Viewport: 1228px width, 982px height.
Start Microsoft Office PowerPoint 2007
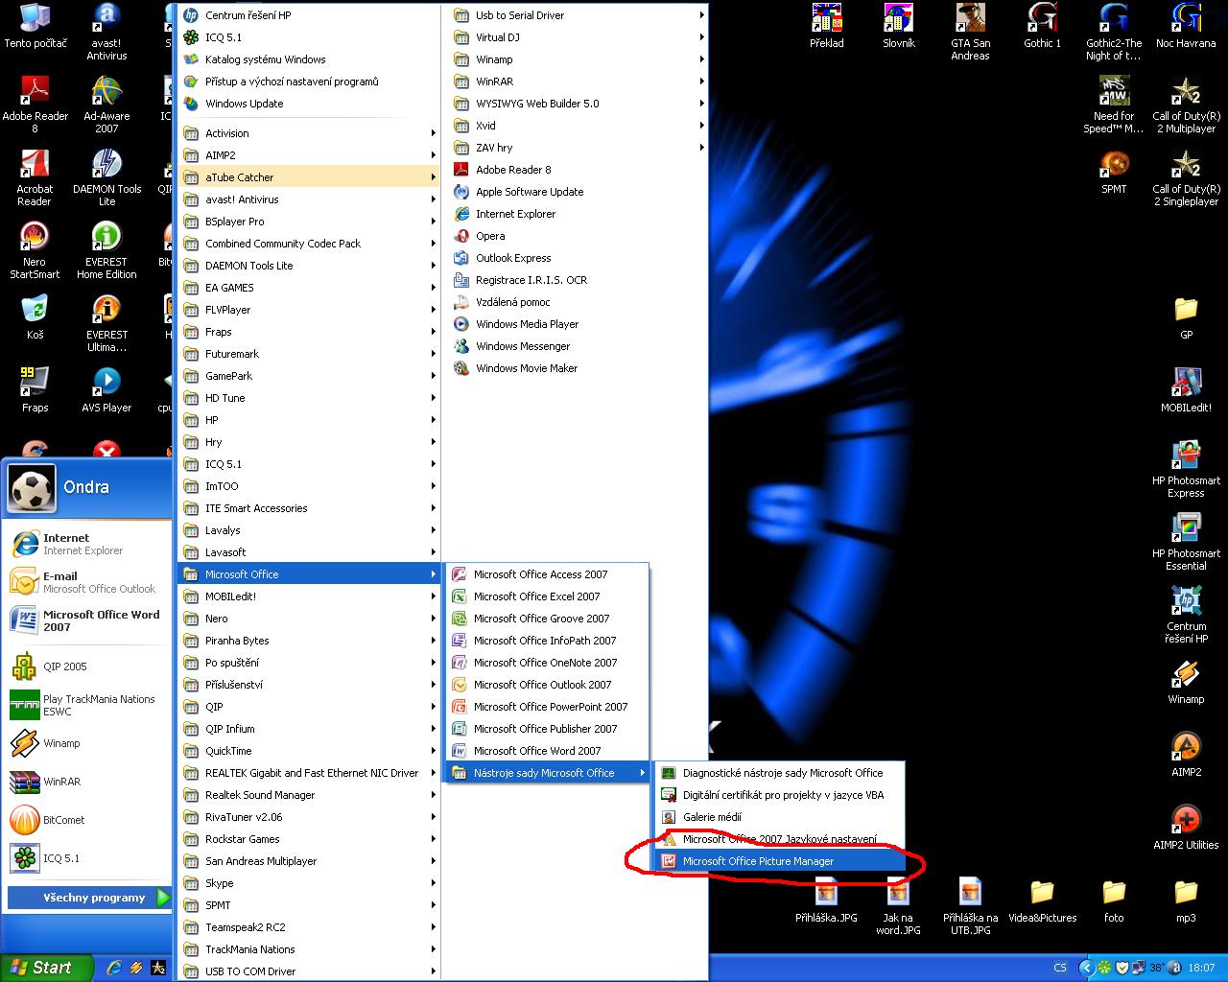[x=546, y=707]
